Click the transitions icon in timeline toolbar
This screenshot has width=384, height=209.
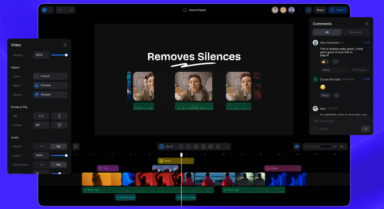coord(211,147)
